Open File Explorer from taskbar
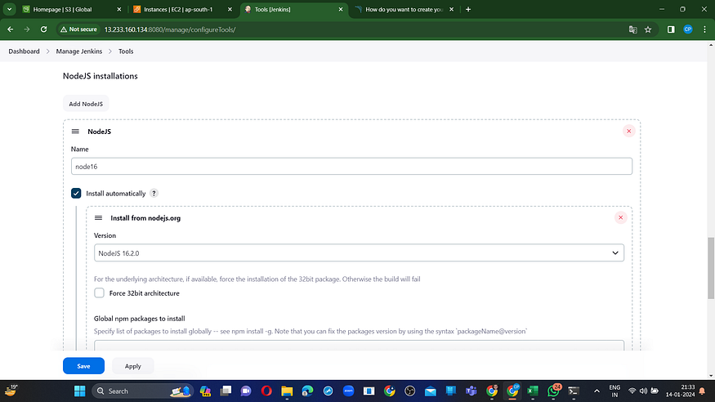This screenshot has width=715, height=402. [x=287, y=391]
